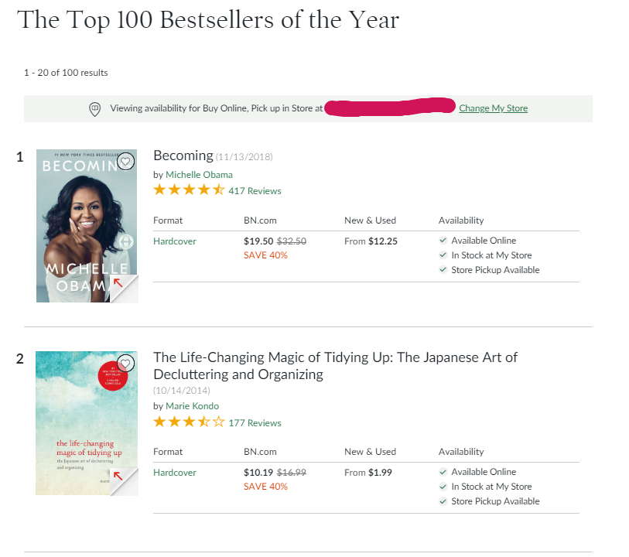
Task: Open Tidying Up book cover image
Action: 87,423
